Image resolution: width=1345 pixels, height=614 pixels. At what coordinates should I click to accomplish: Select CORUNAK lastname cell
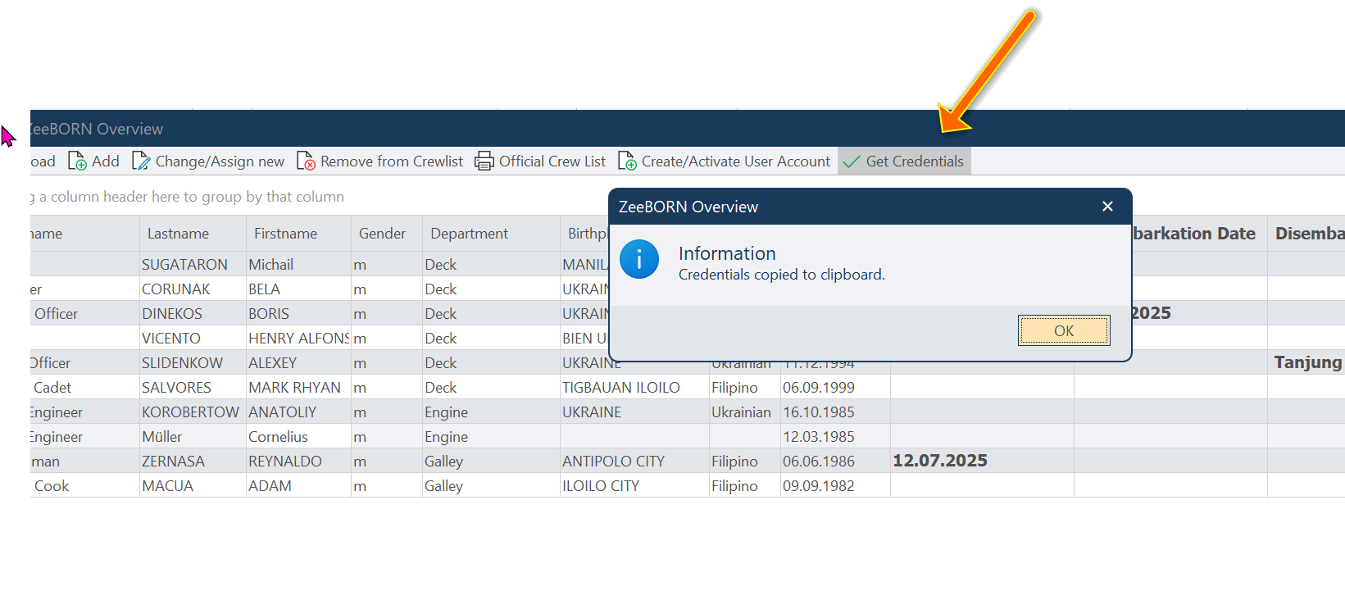193,289
